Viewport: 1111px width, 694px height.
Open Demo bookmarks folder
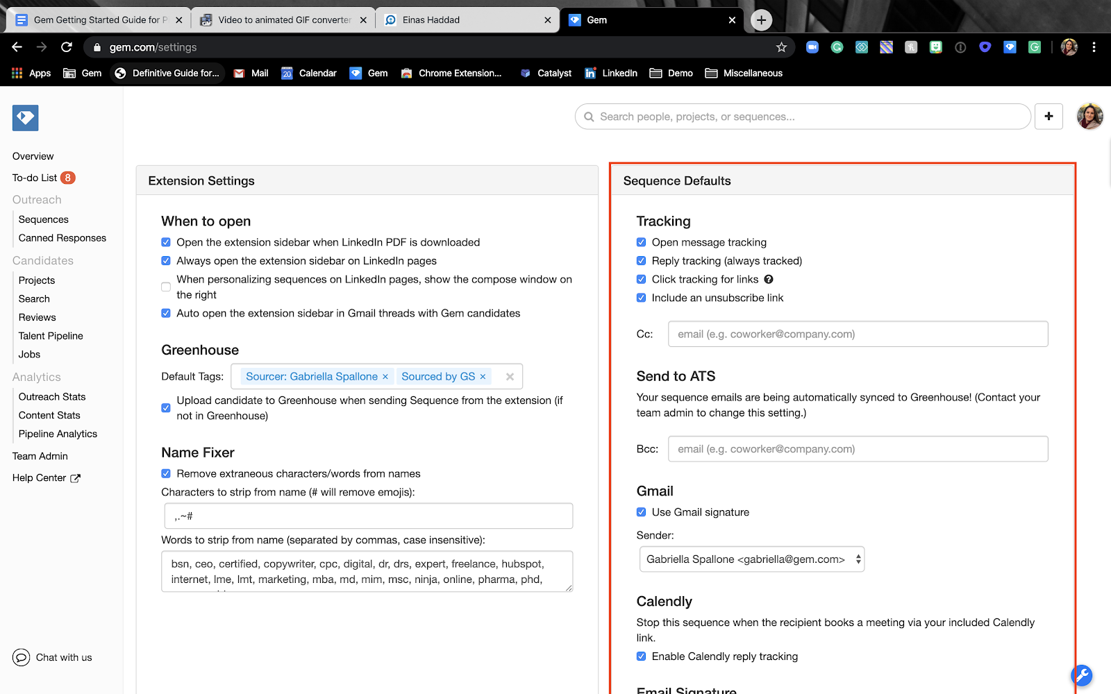(x=671, y=73)
